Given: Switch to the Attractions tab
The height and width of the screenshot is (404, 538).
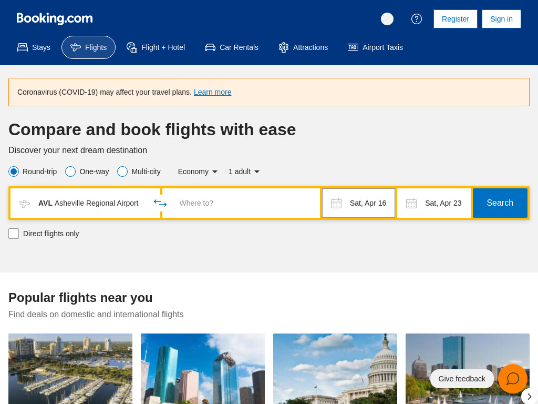Looking at the screenshot, I should [x=303, y=47].
